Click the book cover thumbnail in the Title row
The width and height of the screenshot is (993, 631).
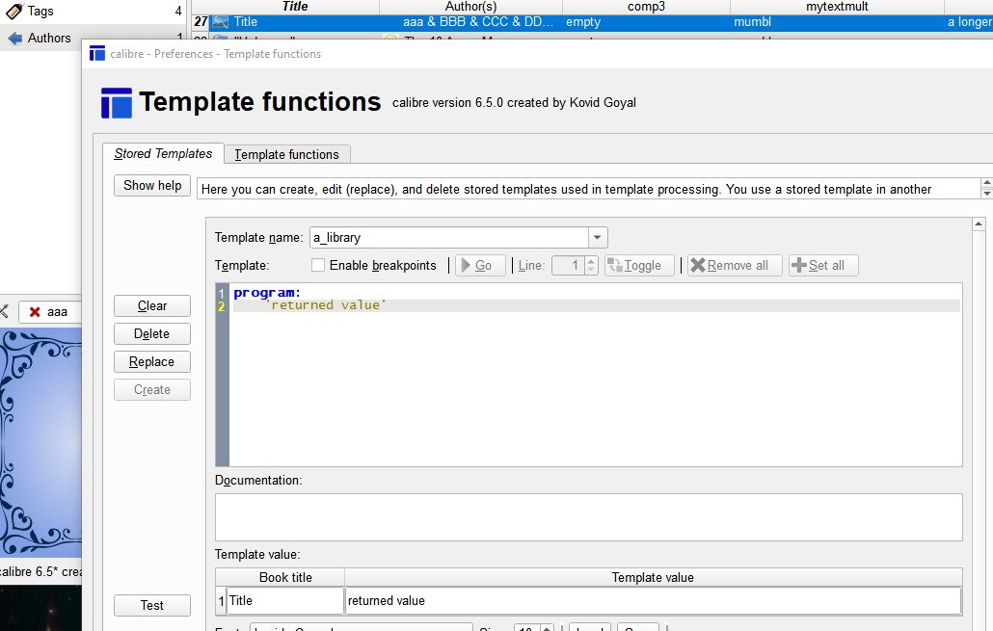tap(221, 22)
